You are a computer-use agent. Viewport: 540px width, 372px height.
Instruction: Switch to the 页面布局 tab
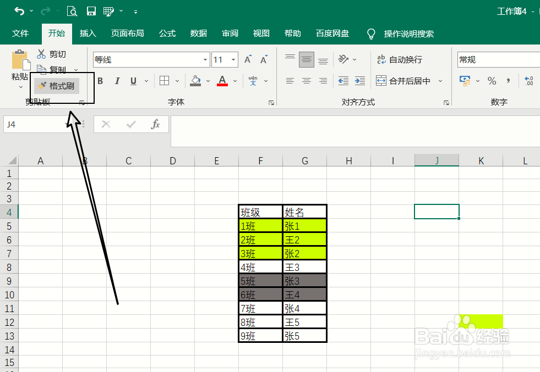(x=127, y=34)
